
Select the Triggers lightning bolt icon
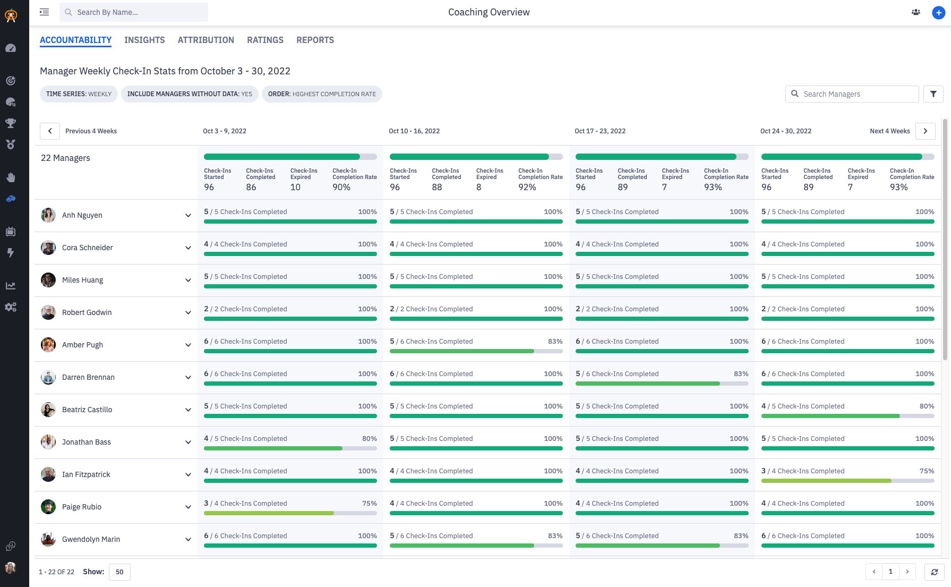point(11,253)
